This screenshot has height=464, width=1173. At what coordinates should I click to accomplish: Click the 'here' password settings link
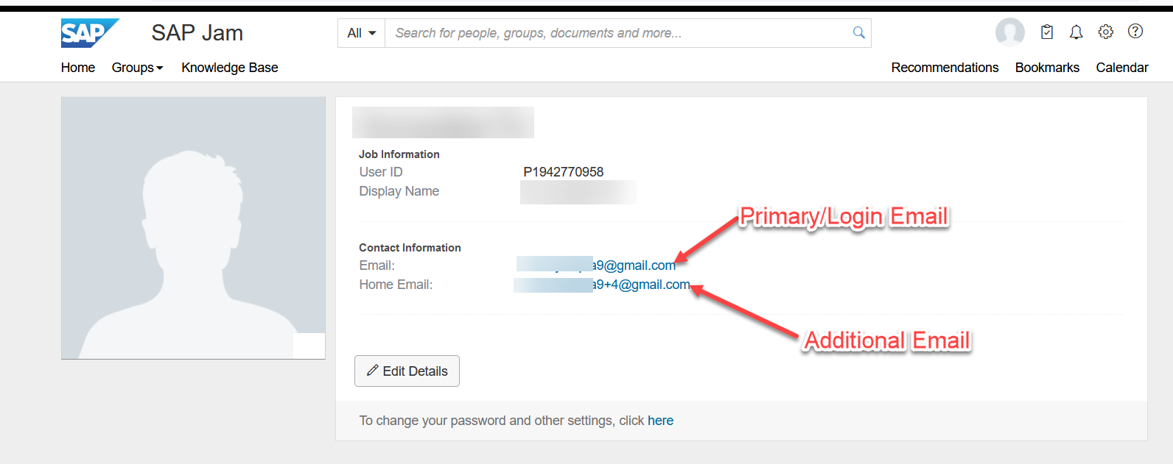click(660, 421)
